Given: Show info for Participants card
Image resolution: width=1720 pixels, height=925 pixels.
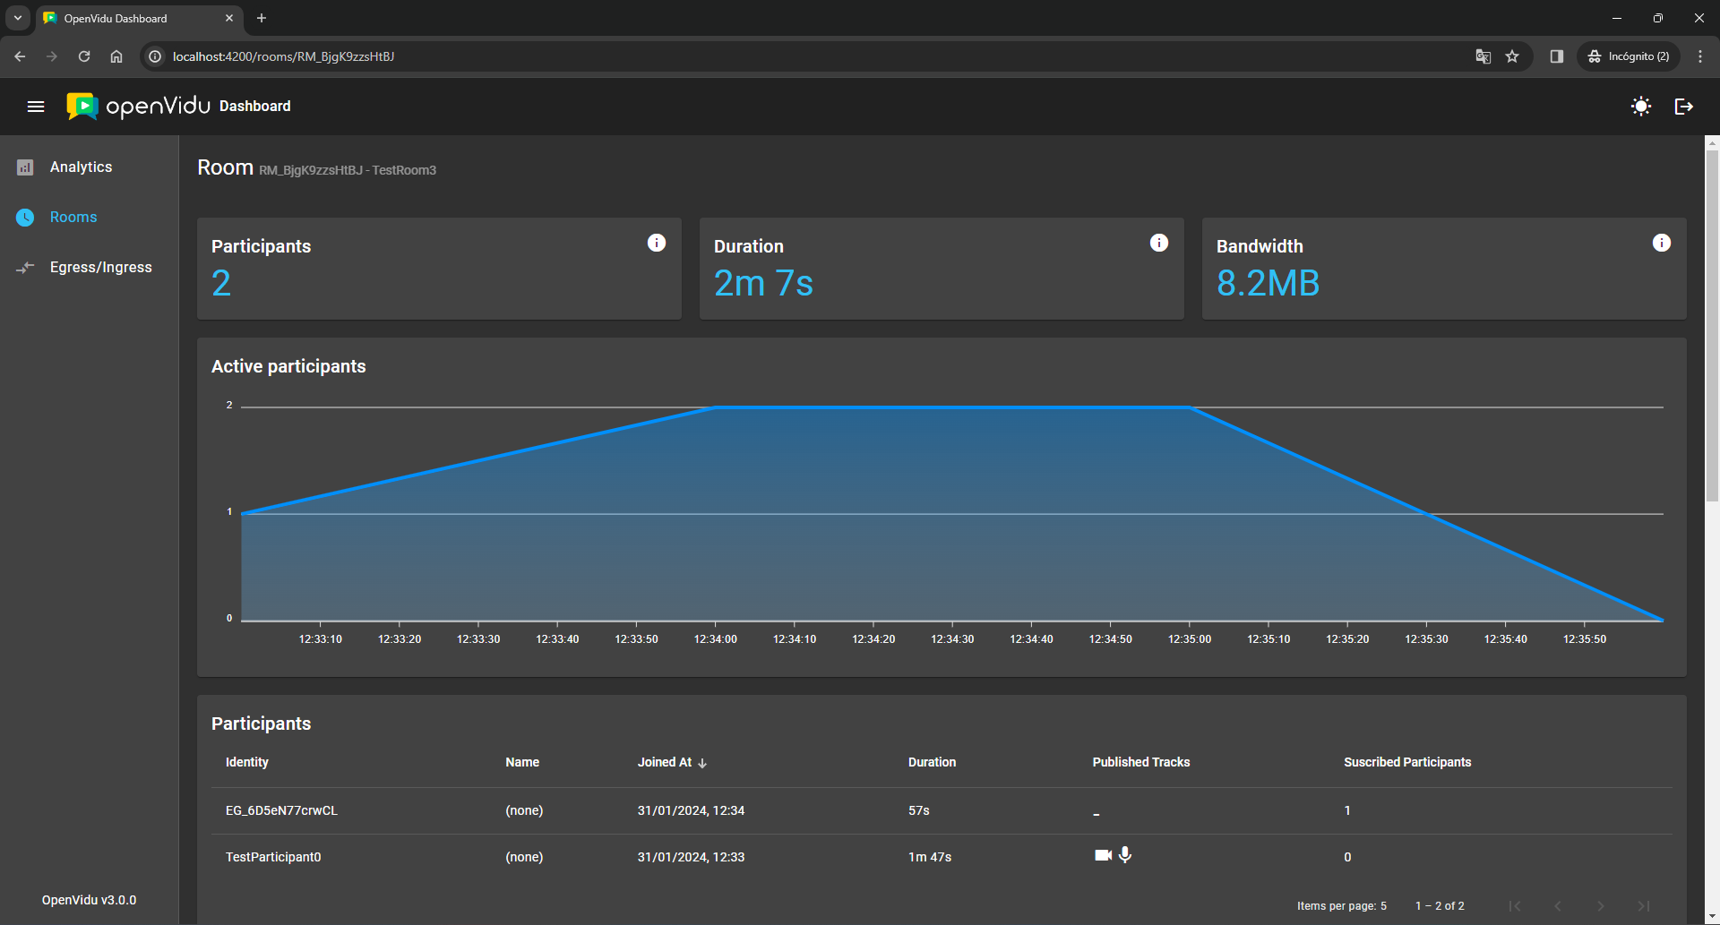Looking at the screenshot, I should (x=657, y=243).
